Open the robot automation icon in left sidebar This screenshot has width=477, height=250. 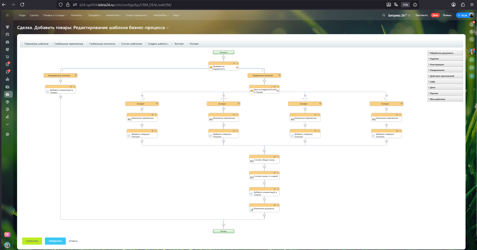pyautogui.click(x=7, y=94)
